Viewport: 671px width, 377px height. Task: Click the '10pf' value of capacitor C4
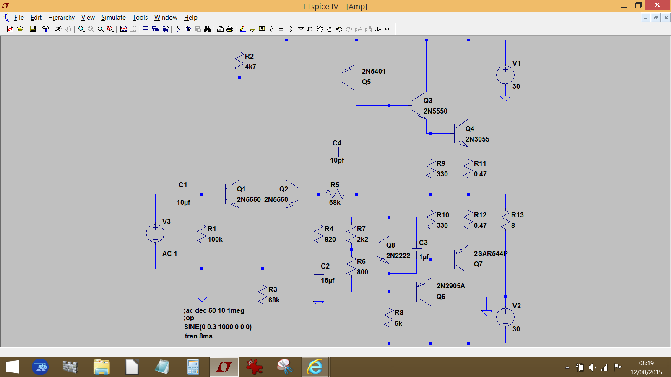pyautogui.click(x=337, y=160)
